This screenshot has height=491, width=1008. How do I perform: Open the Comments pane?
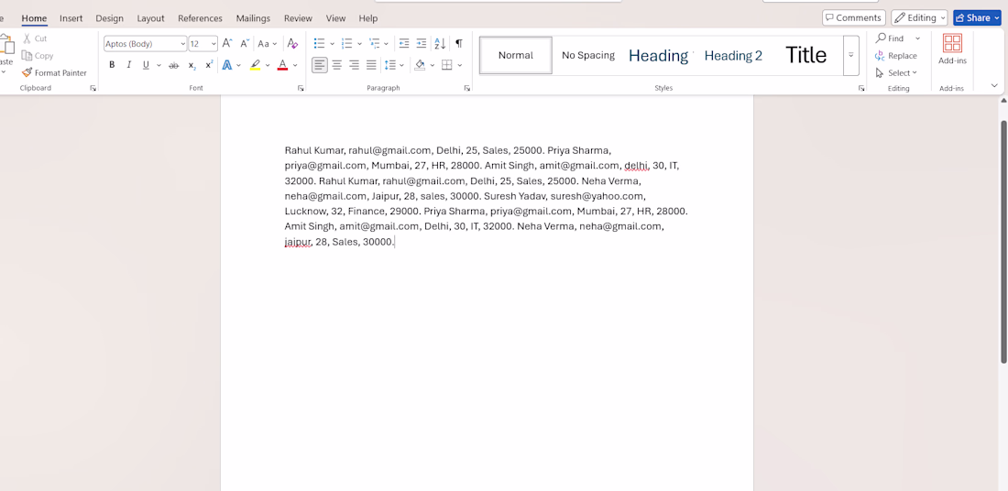(854, 18)
